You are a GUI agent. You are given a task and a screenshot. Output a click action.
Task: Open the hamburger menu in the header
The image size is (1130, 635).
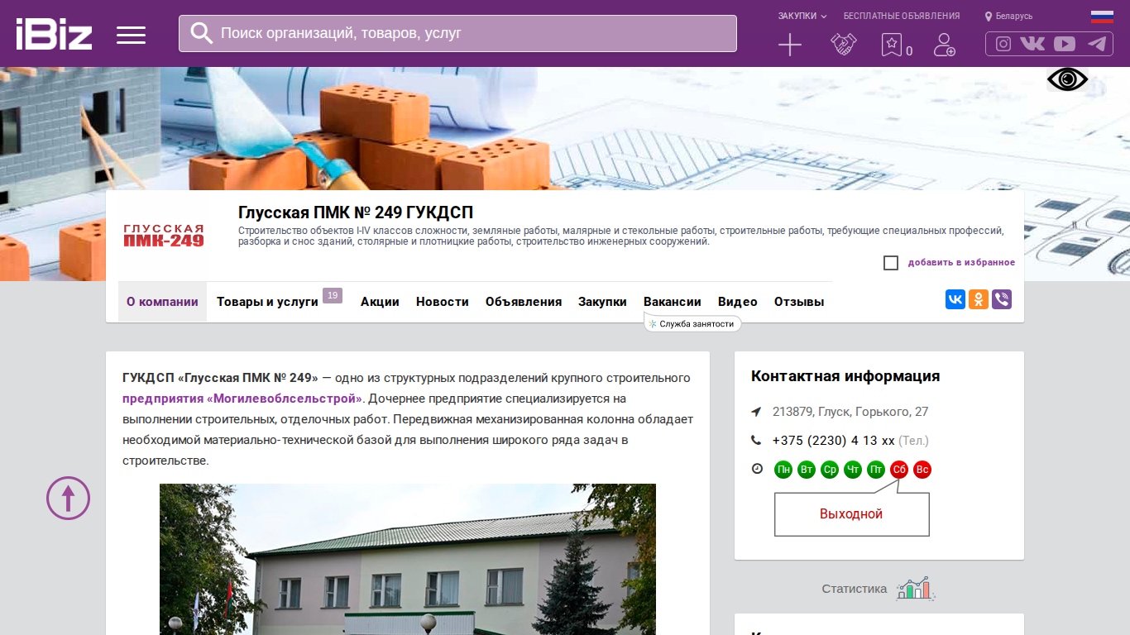click(131, 35)
